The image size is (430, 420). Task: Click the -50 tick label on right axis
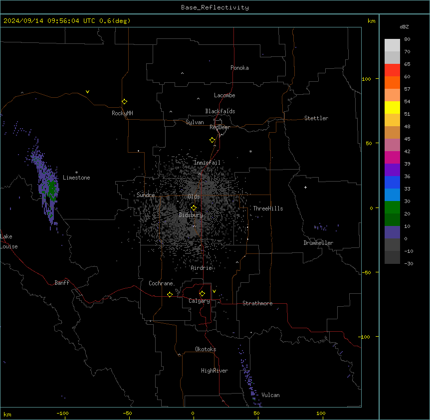coord(366,272)
